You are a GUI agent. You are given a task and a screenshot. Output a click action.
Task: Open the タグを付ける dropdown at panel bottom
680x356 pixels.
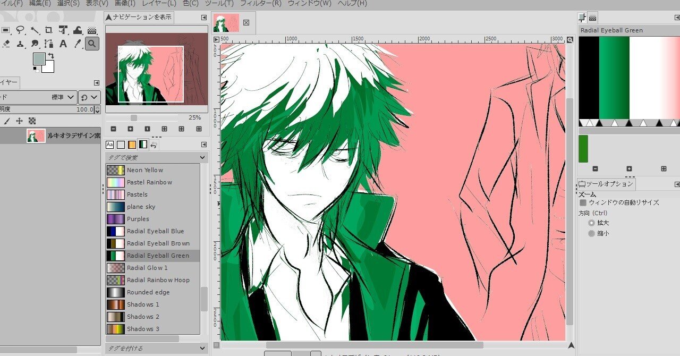click(x=153, y=347)
